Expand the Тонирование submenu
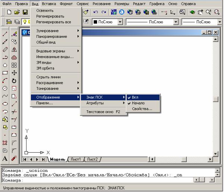Image resolution: width=224 pixels, height=192 pixels. [56, 88]
